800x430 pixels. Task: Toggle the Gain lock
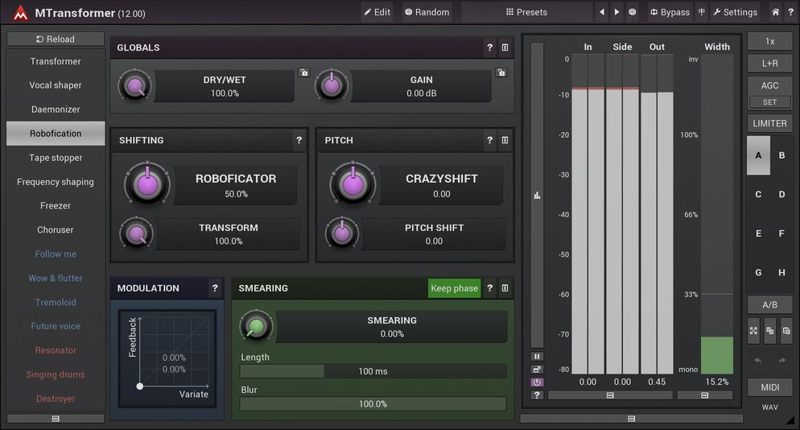(x=501, y=72)
